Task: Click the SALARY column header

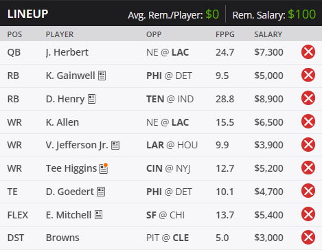Action: pos(268,34)
